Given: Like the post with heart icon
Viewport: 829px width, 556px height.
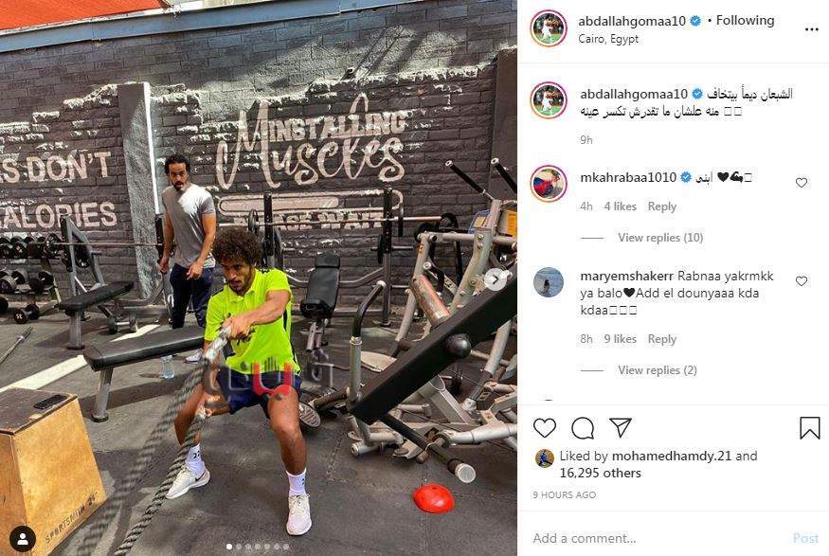Looking at the screenshot, I should point(545,427).
